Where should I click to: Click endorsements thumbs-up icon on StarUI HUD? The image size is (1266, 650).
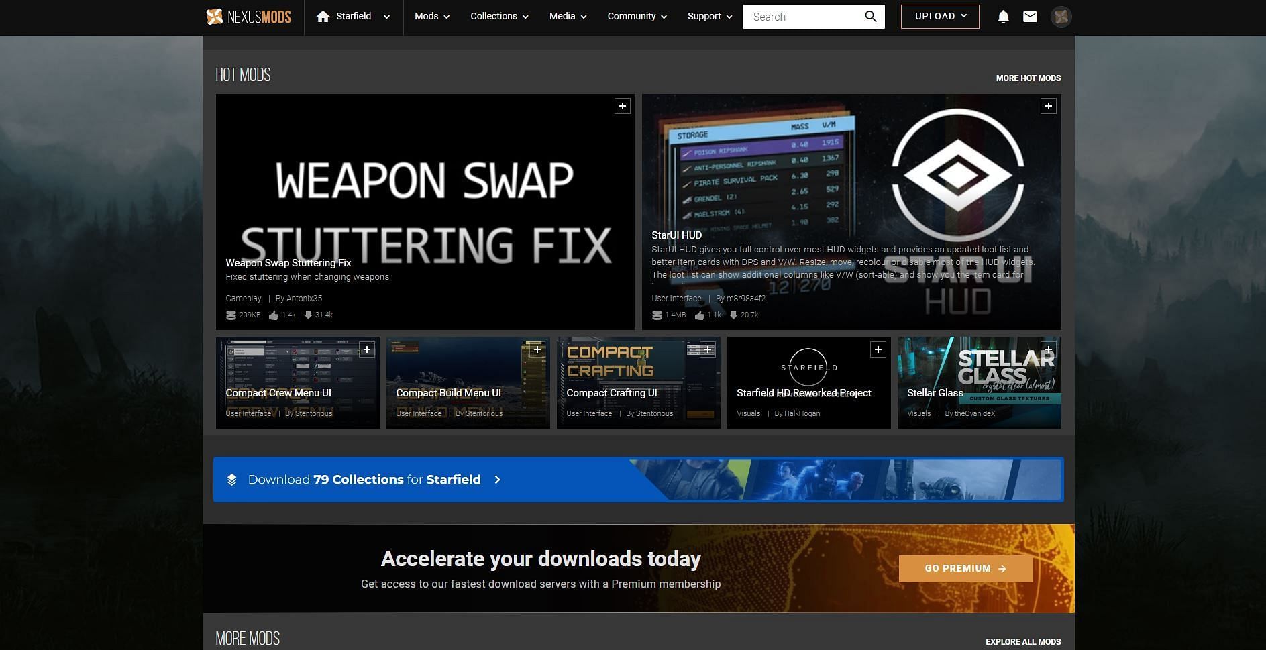coord(700,315)
